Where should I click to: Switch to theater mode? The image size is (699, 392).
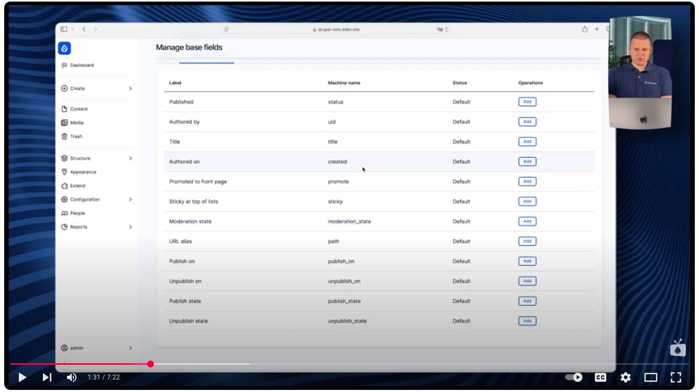click(650, 377)
